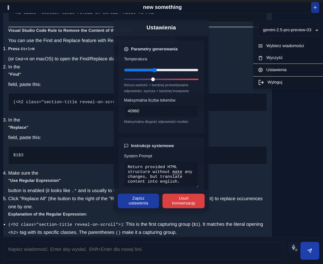Click the list icon beside Wybierz wiadomości
This screenshot has height=264, width=323.
[260, 46]
